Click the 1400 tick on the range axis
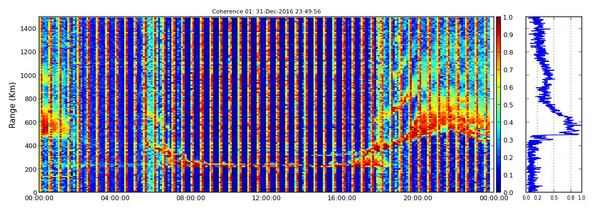Viewport: 595px width, 210px height. pos(28,28)
